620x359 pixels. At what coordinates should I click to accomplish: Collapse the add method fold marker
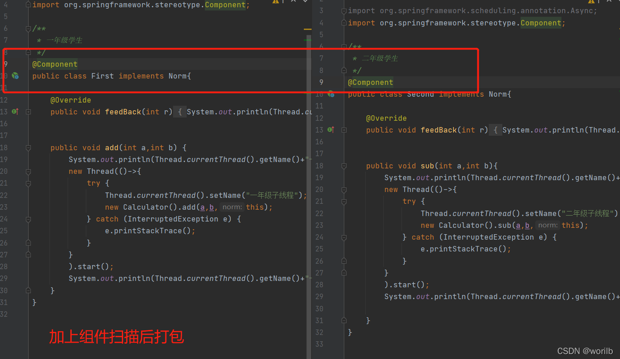click(28, 148)
